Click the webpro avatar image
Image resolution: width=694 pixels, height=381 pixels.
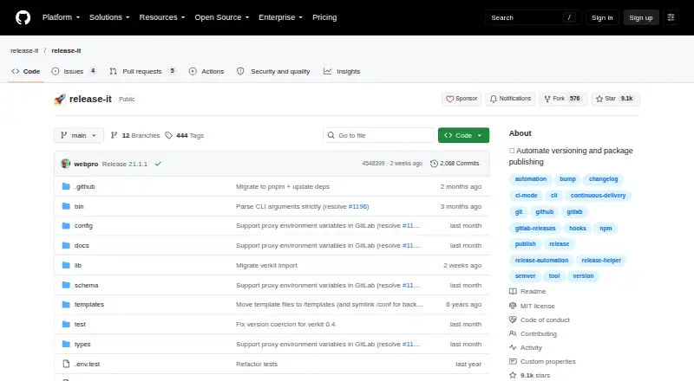tap(66, 164)
